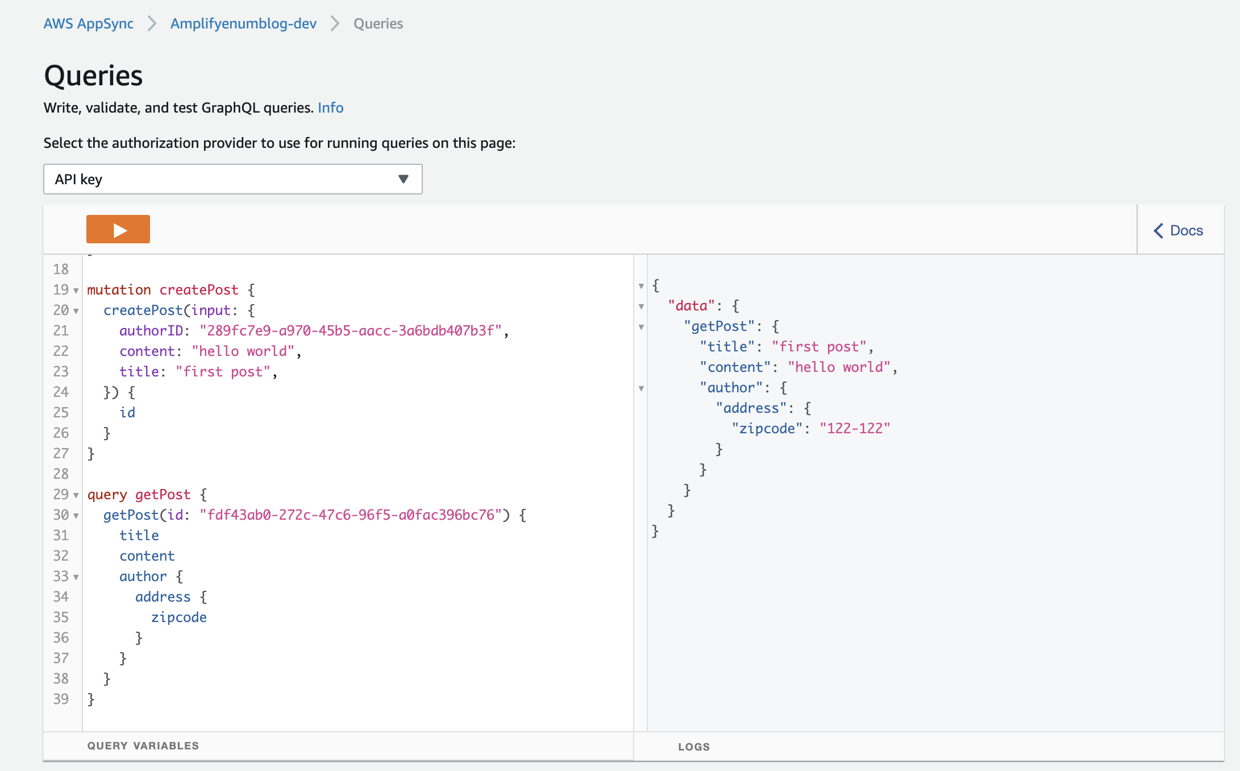Click the id field on line 25
Viewport: 1240px width, 771px height.
127,412
